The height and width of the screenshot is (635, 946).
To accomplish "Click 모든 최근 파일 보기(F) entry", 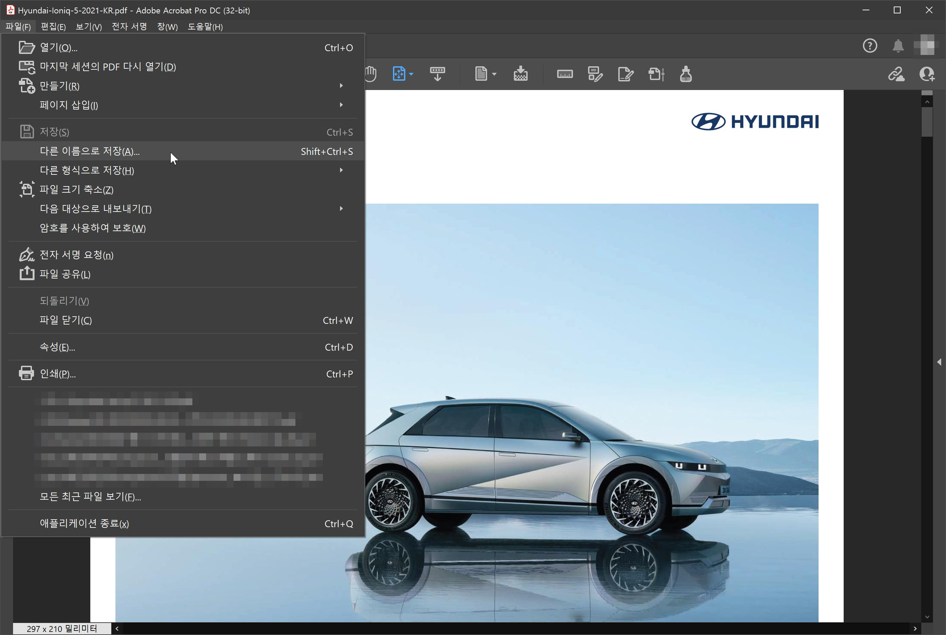I will point(90,497).
